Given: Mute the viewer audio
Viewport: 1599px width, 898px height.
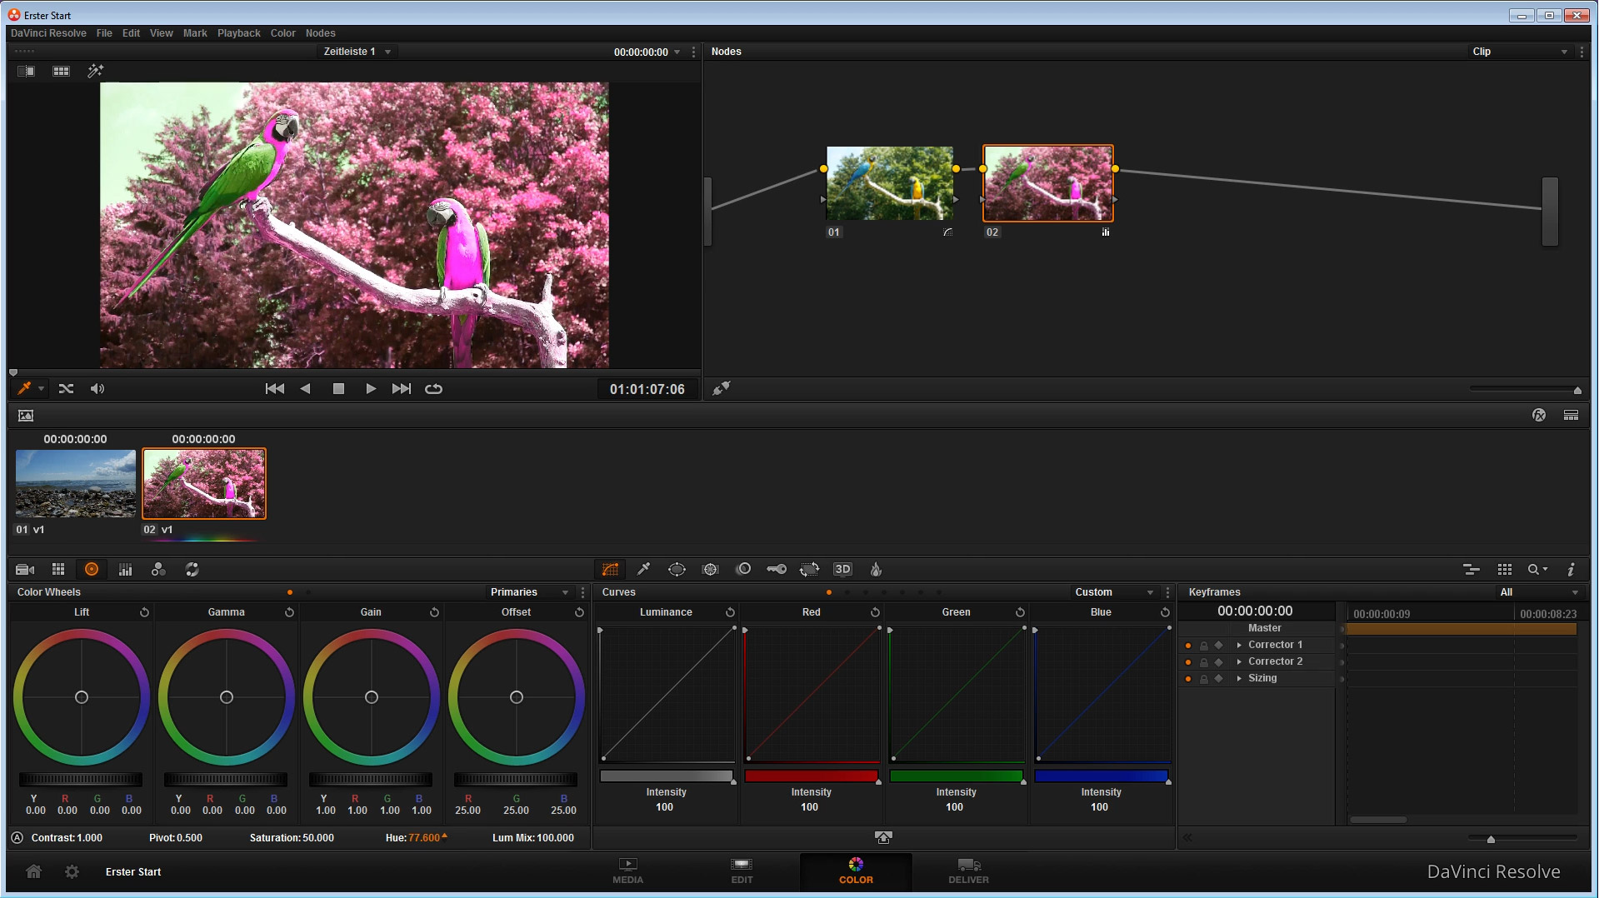Looking at the screenshot, I should click(97, 389).
